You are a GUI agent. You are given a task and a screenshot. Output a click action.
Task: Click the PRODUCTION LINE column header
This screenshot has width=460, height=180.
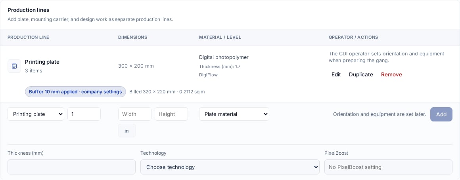coord(29,38)
